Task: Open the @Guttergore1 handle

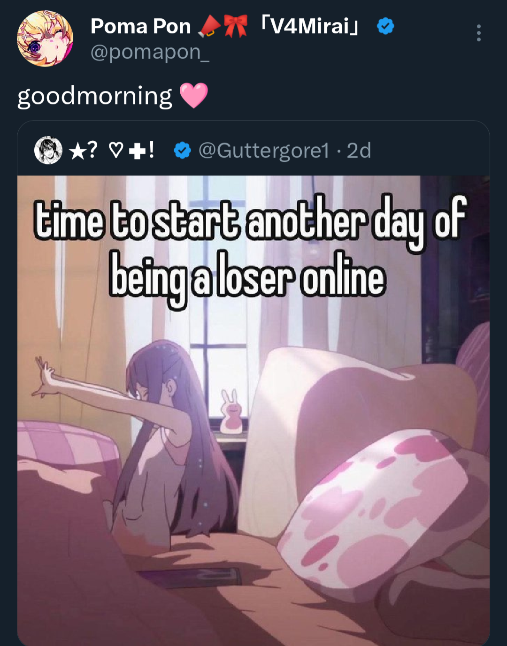Action: 264,151
